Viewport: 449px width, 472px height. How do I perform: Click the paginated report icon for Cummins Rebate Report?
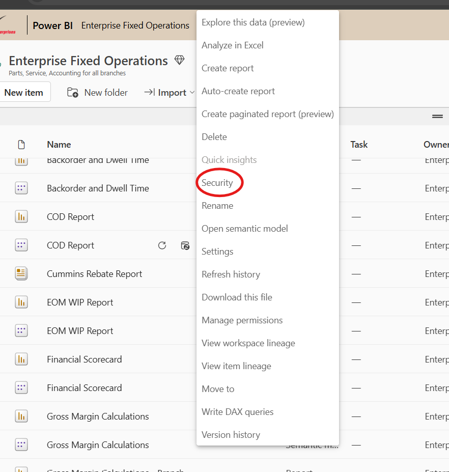(21, 273)
